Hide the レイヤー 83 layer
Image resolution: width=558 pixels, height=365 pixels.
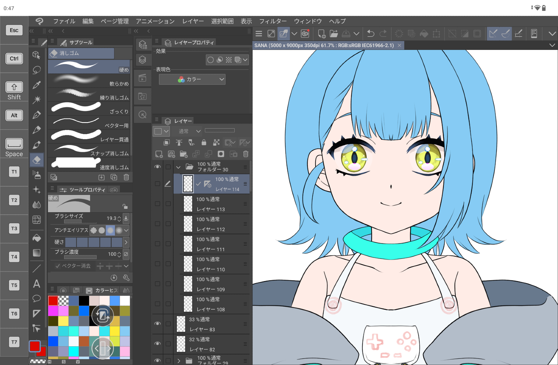click(x=158, y=323)
